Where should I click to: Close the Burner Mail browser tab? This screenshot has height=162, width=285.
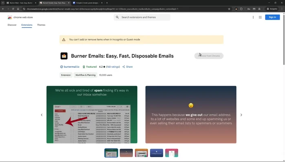pyautogui.click(x=35, y=3)
